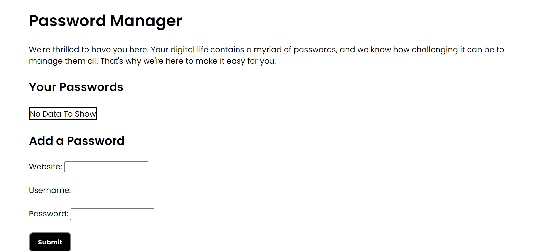This screenshot has height=251, width=554.
Task: Click the Username input field
Action: point(115,190)
